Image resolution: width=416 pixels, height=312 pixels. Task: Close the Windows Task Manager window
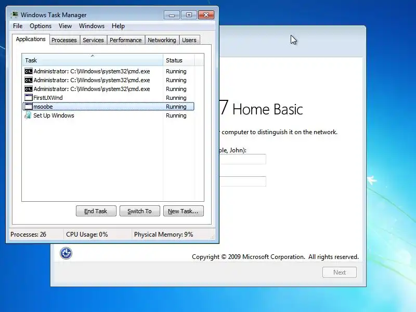(x=206, y=15)
